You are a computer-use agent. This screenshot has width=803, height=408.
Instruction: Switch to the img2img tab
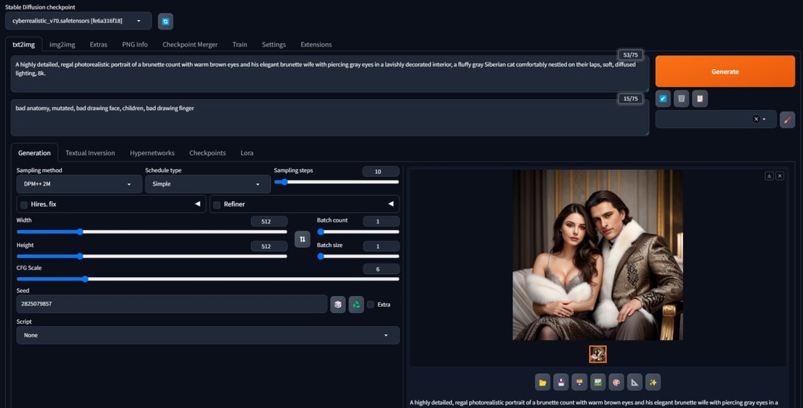[62, 44]
